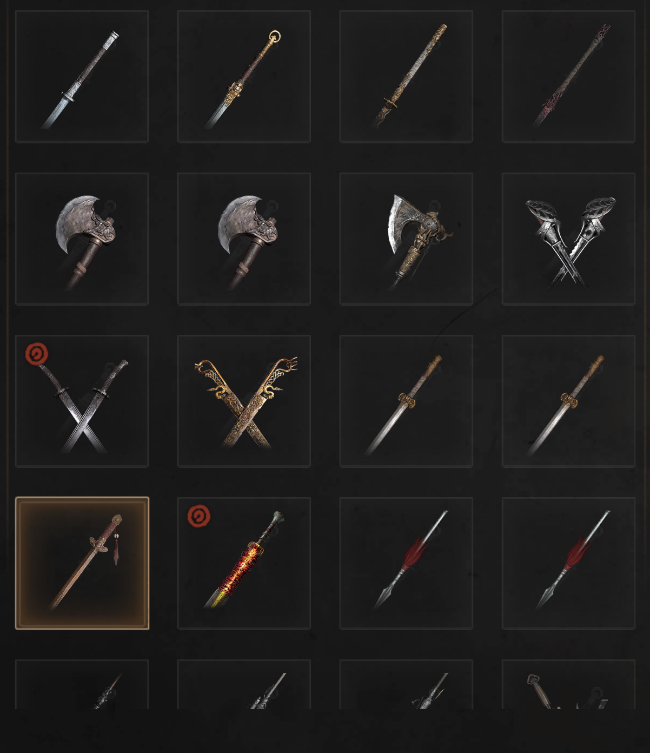Click the highlighted wooden sword with tassel

point(82,563)
